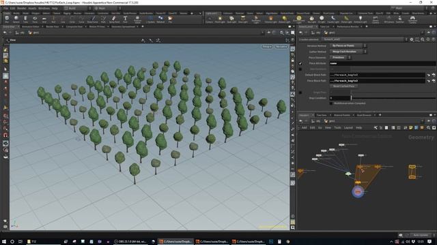Add a Switcher from the shelf

(399, 19)
